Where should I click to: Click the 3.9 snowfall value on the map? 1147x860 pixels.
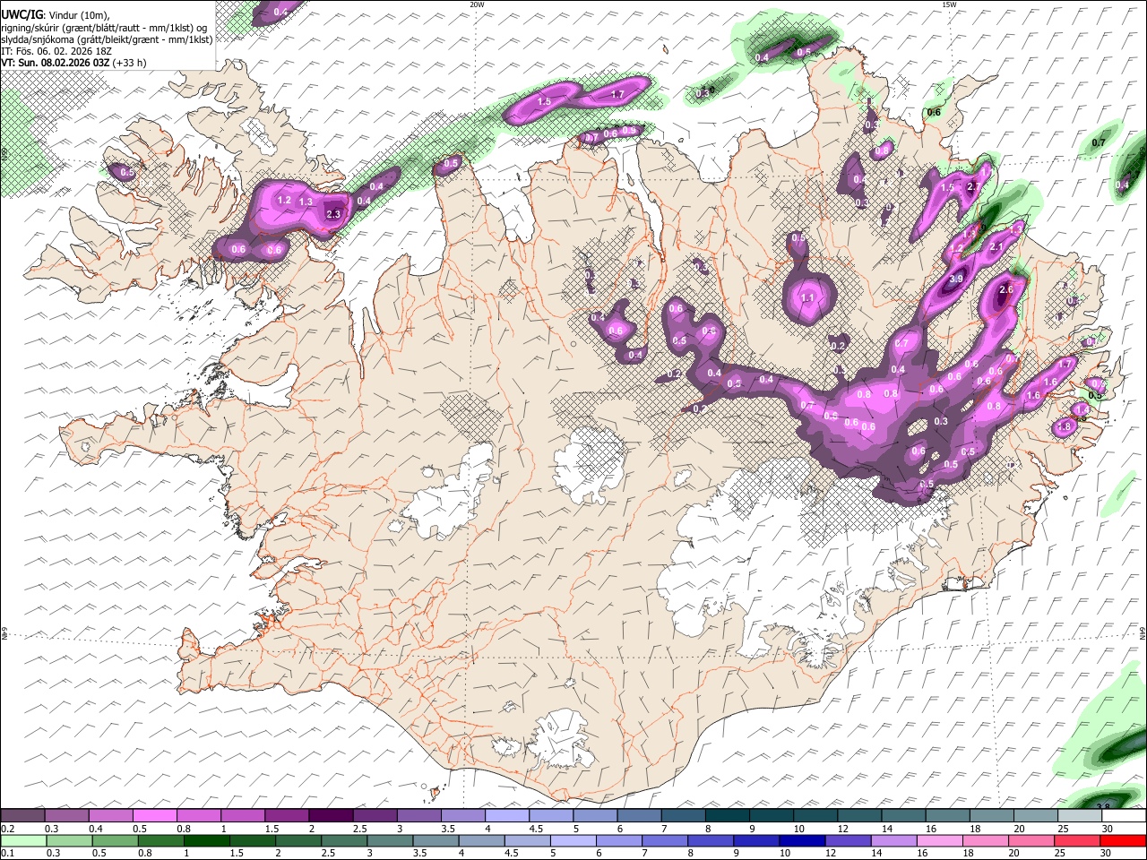coord(956,279)
